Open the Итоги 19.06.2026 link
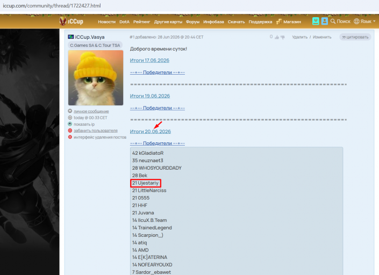This screenshot has height=275, width=379. coord(150,96)
